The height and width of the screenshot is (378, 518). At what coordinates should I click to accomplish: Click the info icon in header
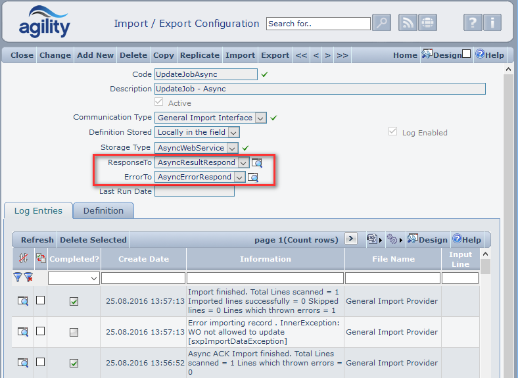pyautogui.click(x=492, y=23)
